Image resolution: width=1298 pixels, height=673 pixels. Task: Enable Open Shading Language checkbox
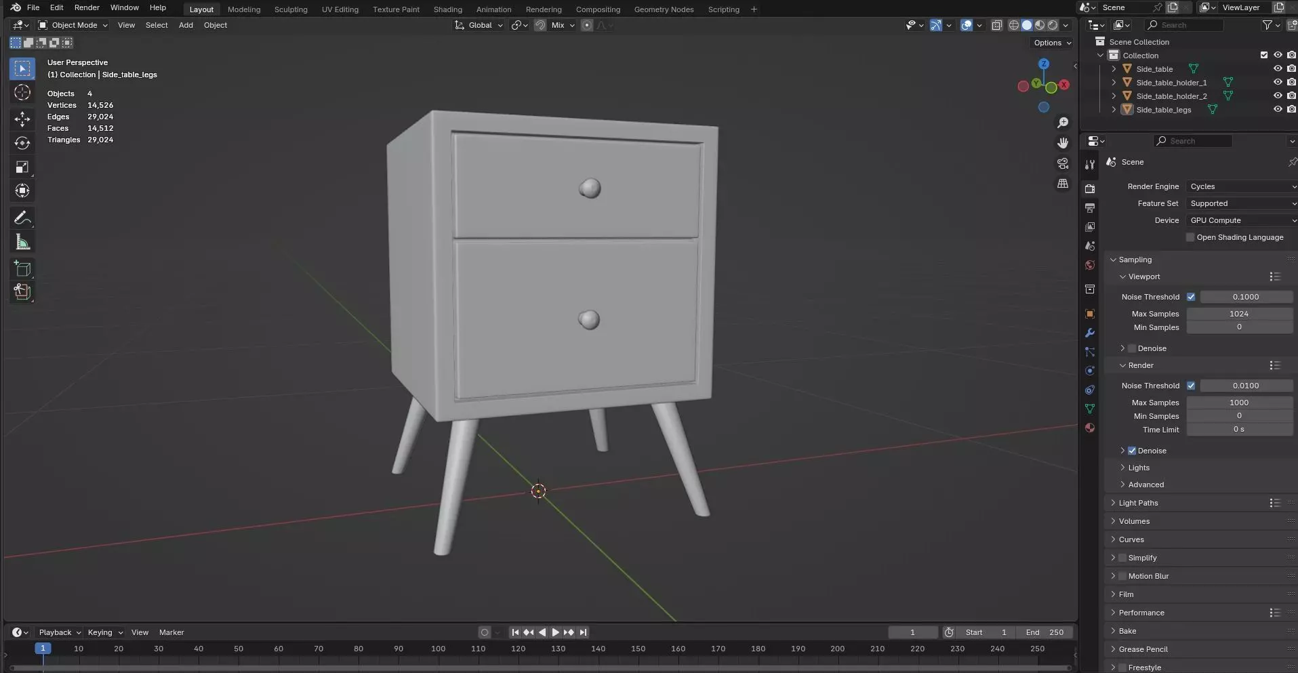click(1190, 237)
